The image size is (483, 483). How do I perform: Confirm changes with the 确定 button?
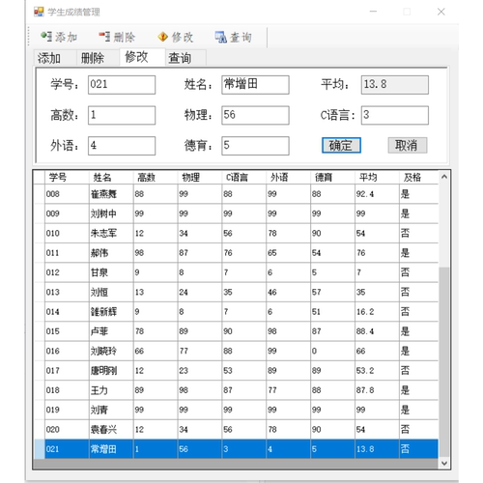click(x=341, y=145)
